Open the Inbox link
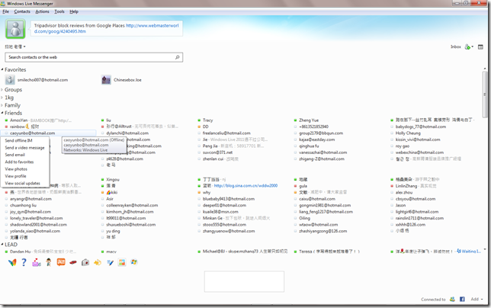 pos(456,47)
